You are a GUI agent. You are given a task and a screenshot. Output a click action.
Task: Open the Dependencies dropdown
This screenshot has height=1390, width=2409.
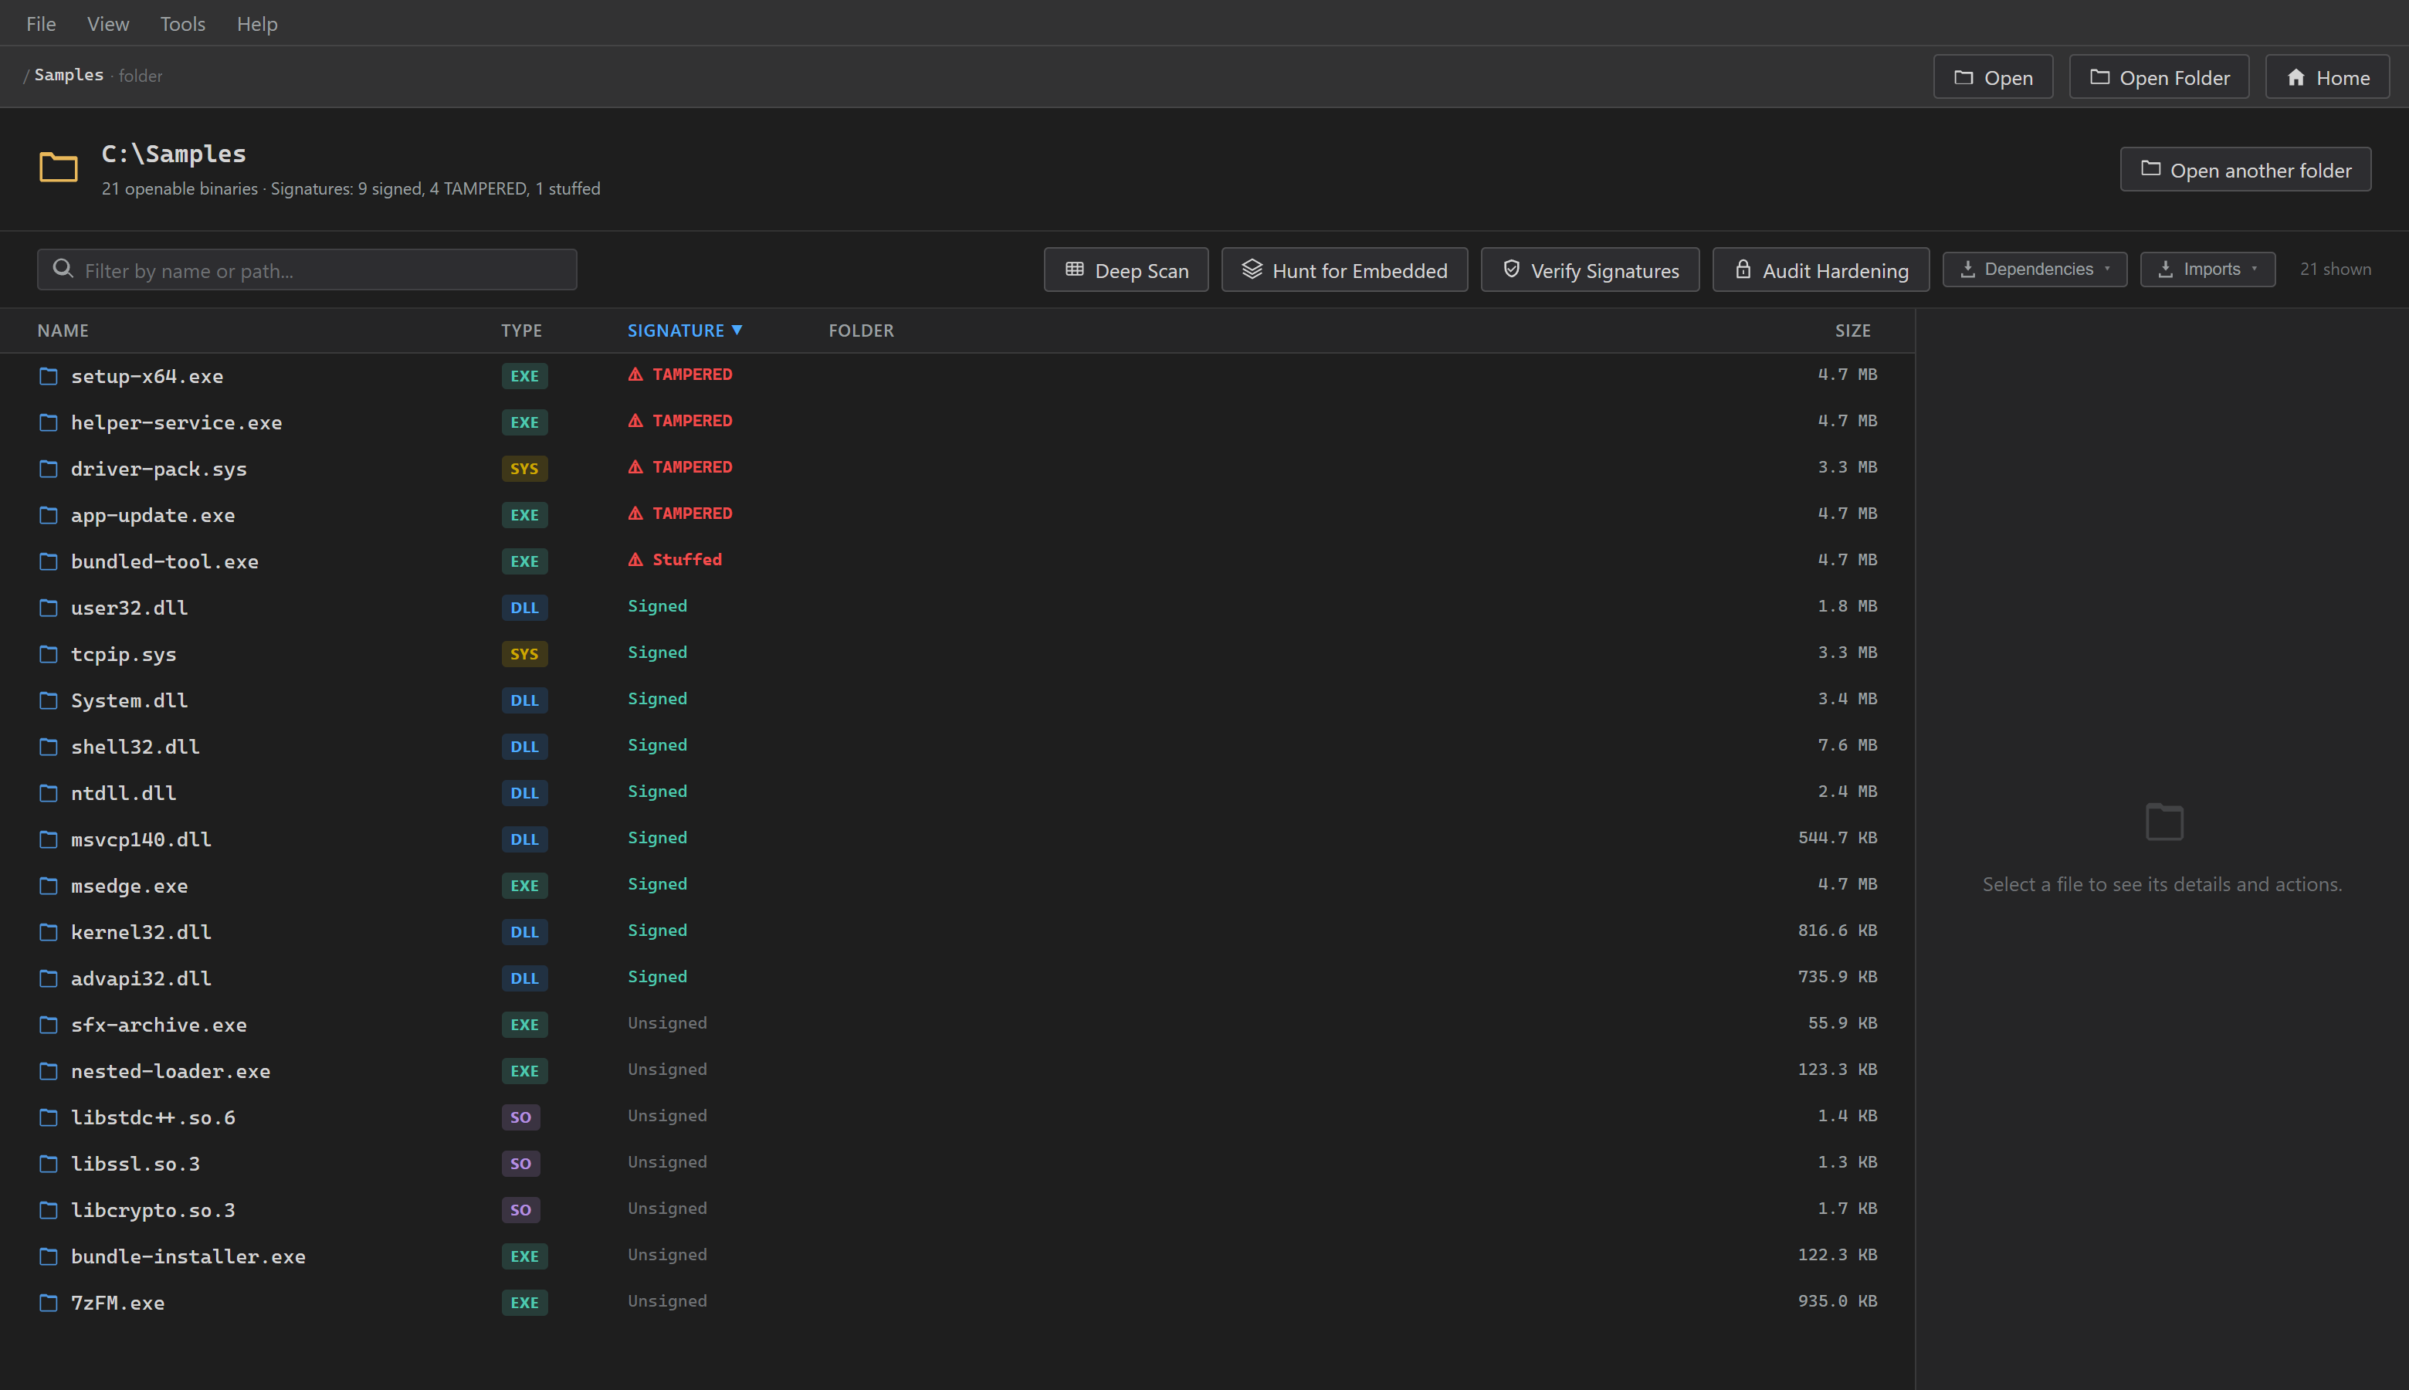point(2034,270)
